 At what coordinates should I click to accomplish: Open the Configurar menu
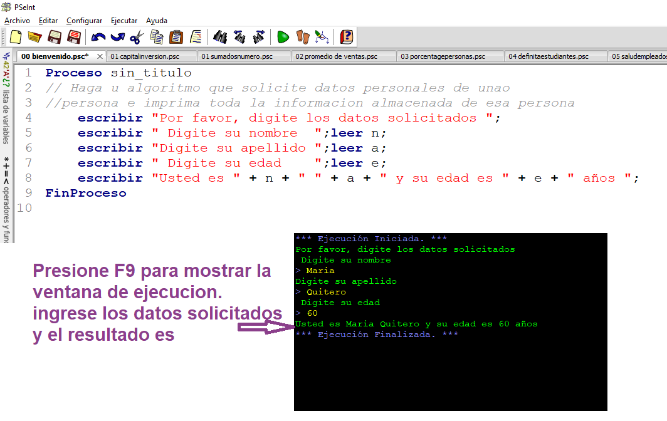[x=84, y=21]
